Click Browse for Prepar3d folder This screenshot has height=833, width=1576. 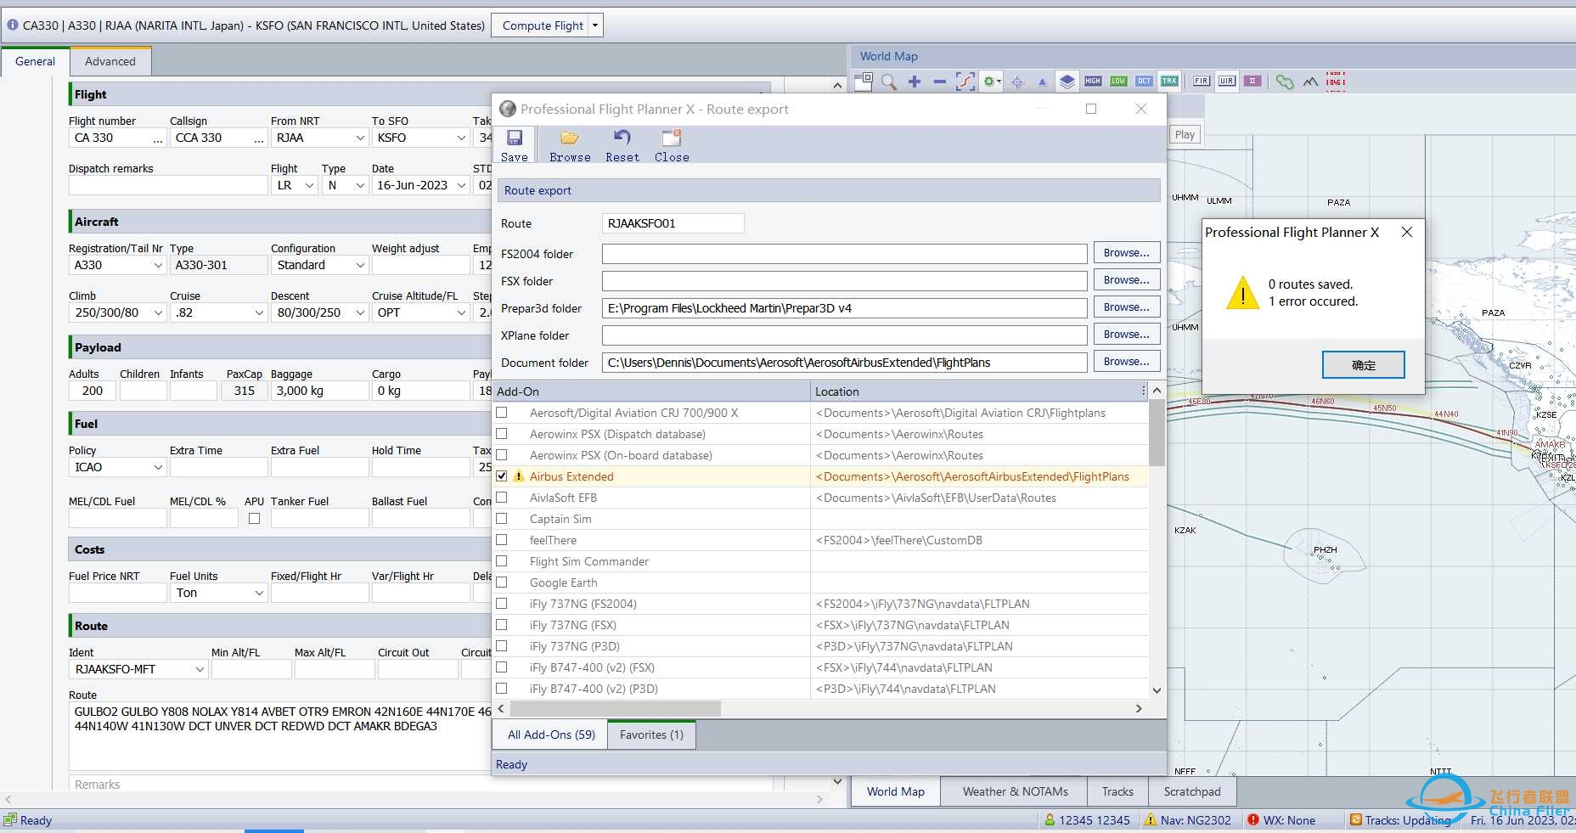point(1127,307)
